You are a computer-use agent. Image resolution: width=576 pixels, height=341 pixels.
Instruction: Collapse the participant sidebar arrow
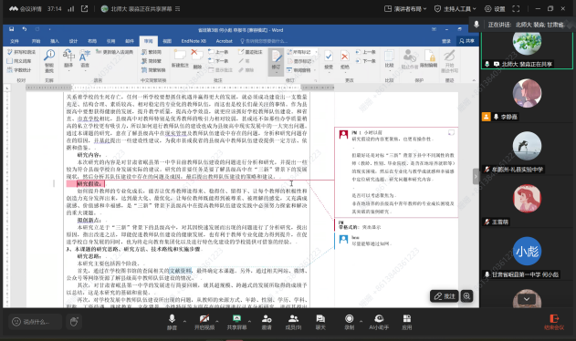pyautogui.click(x=476, y=177)
